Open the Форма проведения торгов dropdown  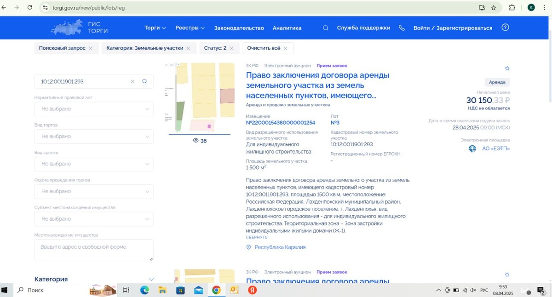pyautogui.click(x=94, y=191)
